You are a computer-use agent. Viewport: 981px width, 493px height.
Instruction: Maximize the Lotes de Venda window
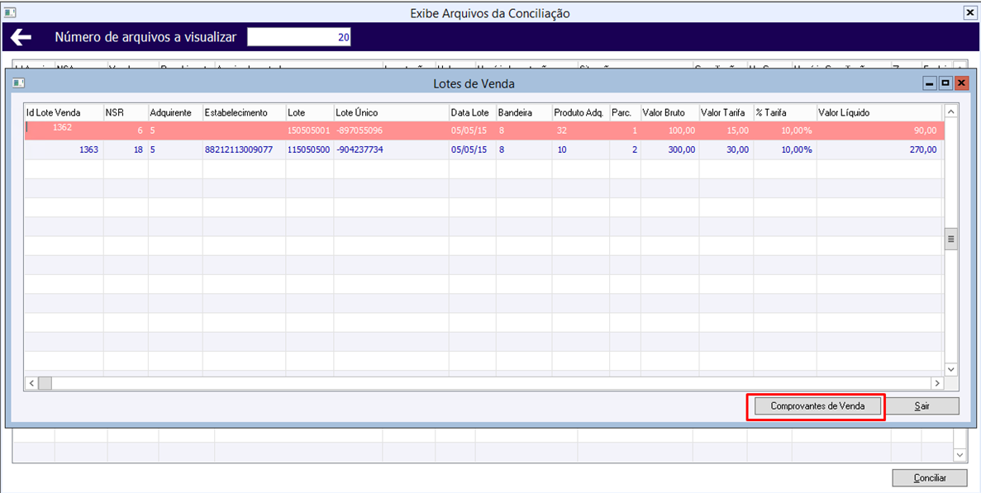[x=945, y=83]
